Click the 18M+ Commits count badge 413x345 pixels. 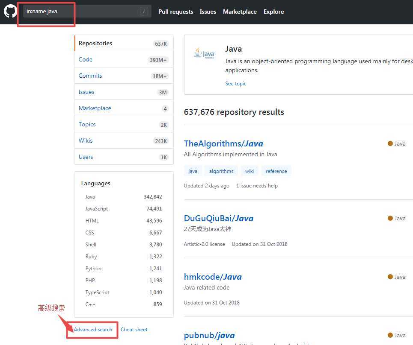click(160, 76)
